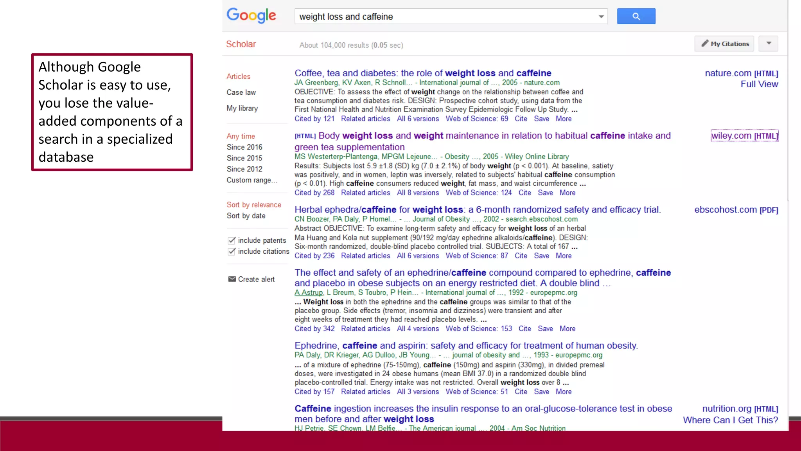Viewport: 801px width, 451px height.
Task: Filter results Since 2015
Action: click(x=244, y=158)
